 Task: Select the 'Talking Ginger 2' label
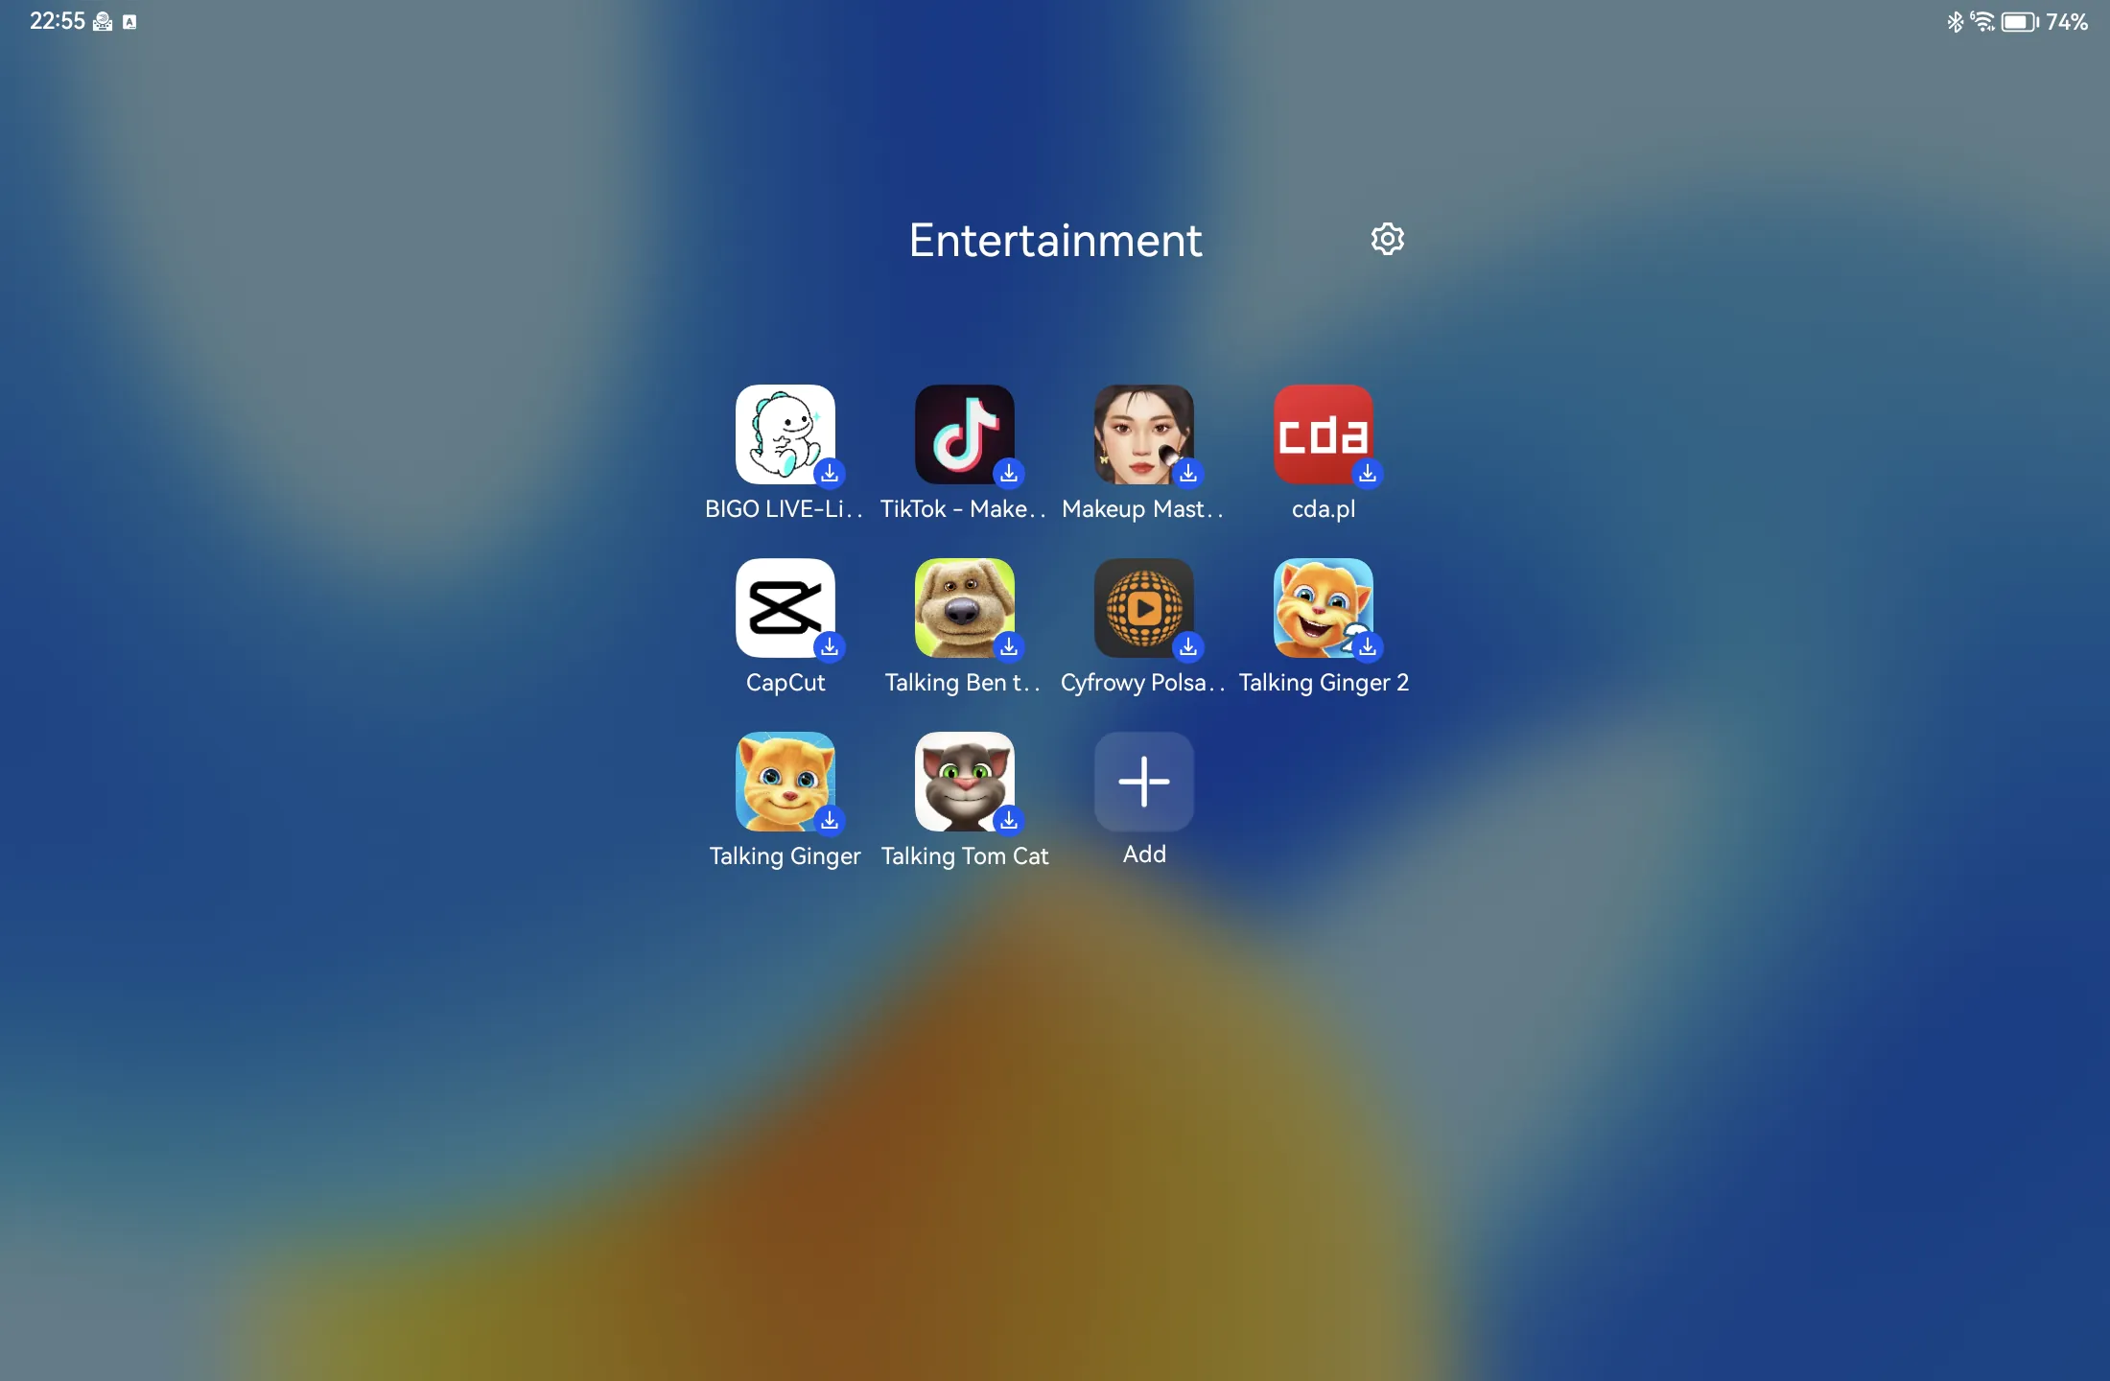[x=1324, y=683]
